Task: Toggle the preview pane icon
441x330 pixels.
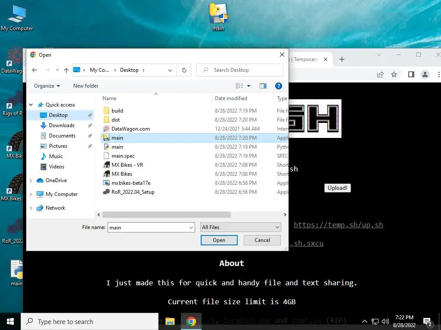Action: tap(263, 86)
